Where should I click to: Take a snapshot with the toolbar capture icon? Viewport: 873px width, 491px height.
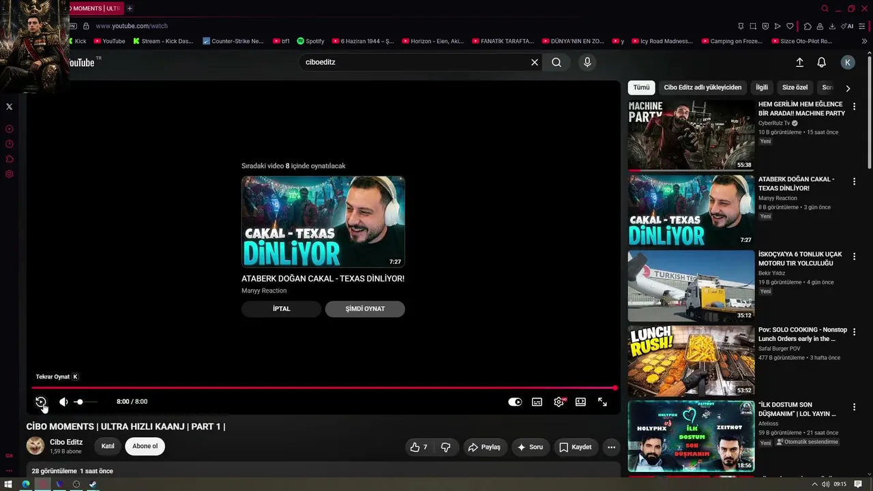pos(753,26)
